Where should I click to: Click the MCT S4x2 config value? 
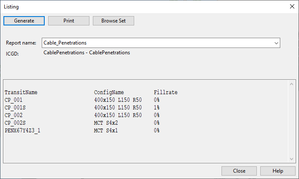pyautogui.click(x=106, y=123)
